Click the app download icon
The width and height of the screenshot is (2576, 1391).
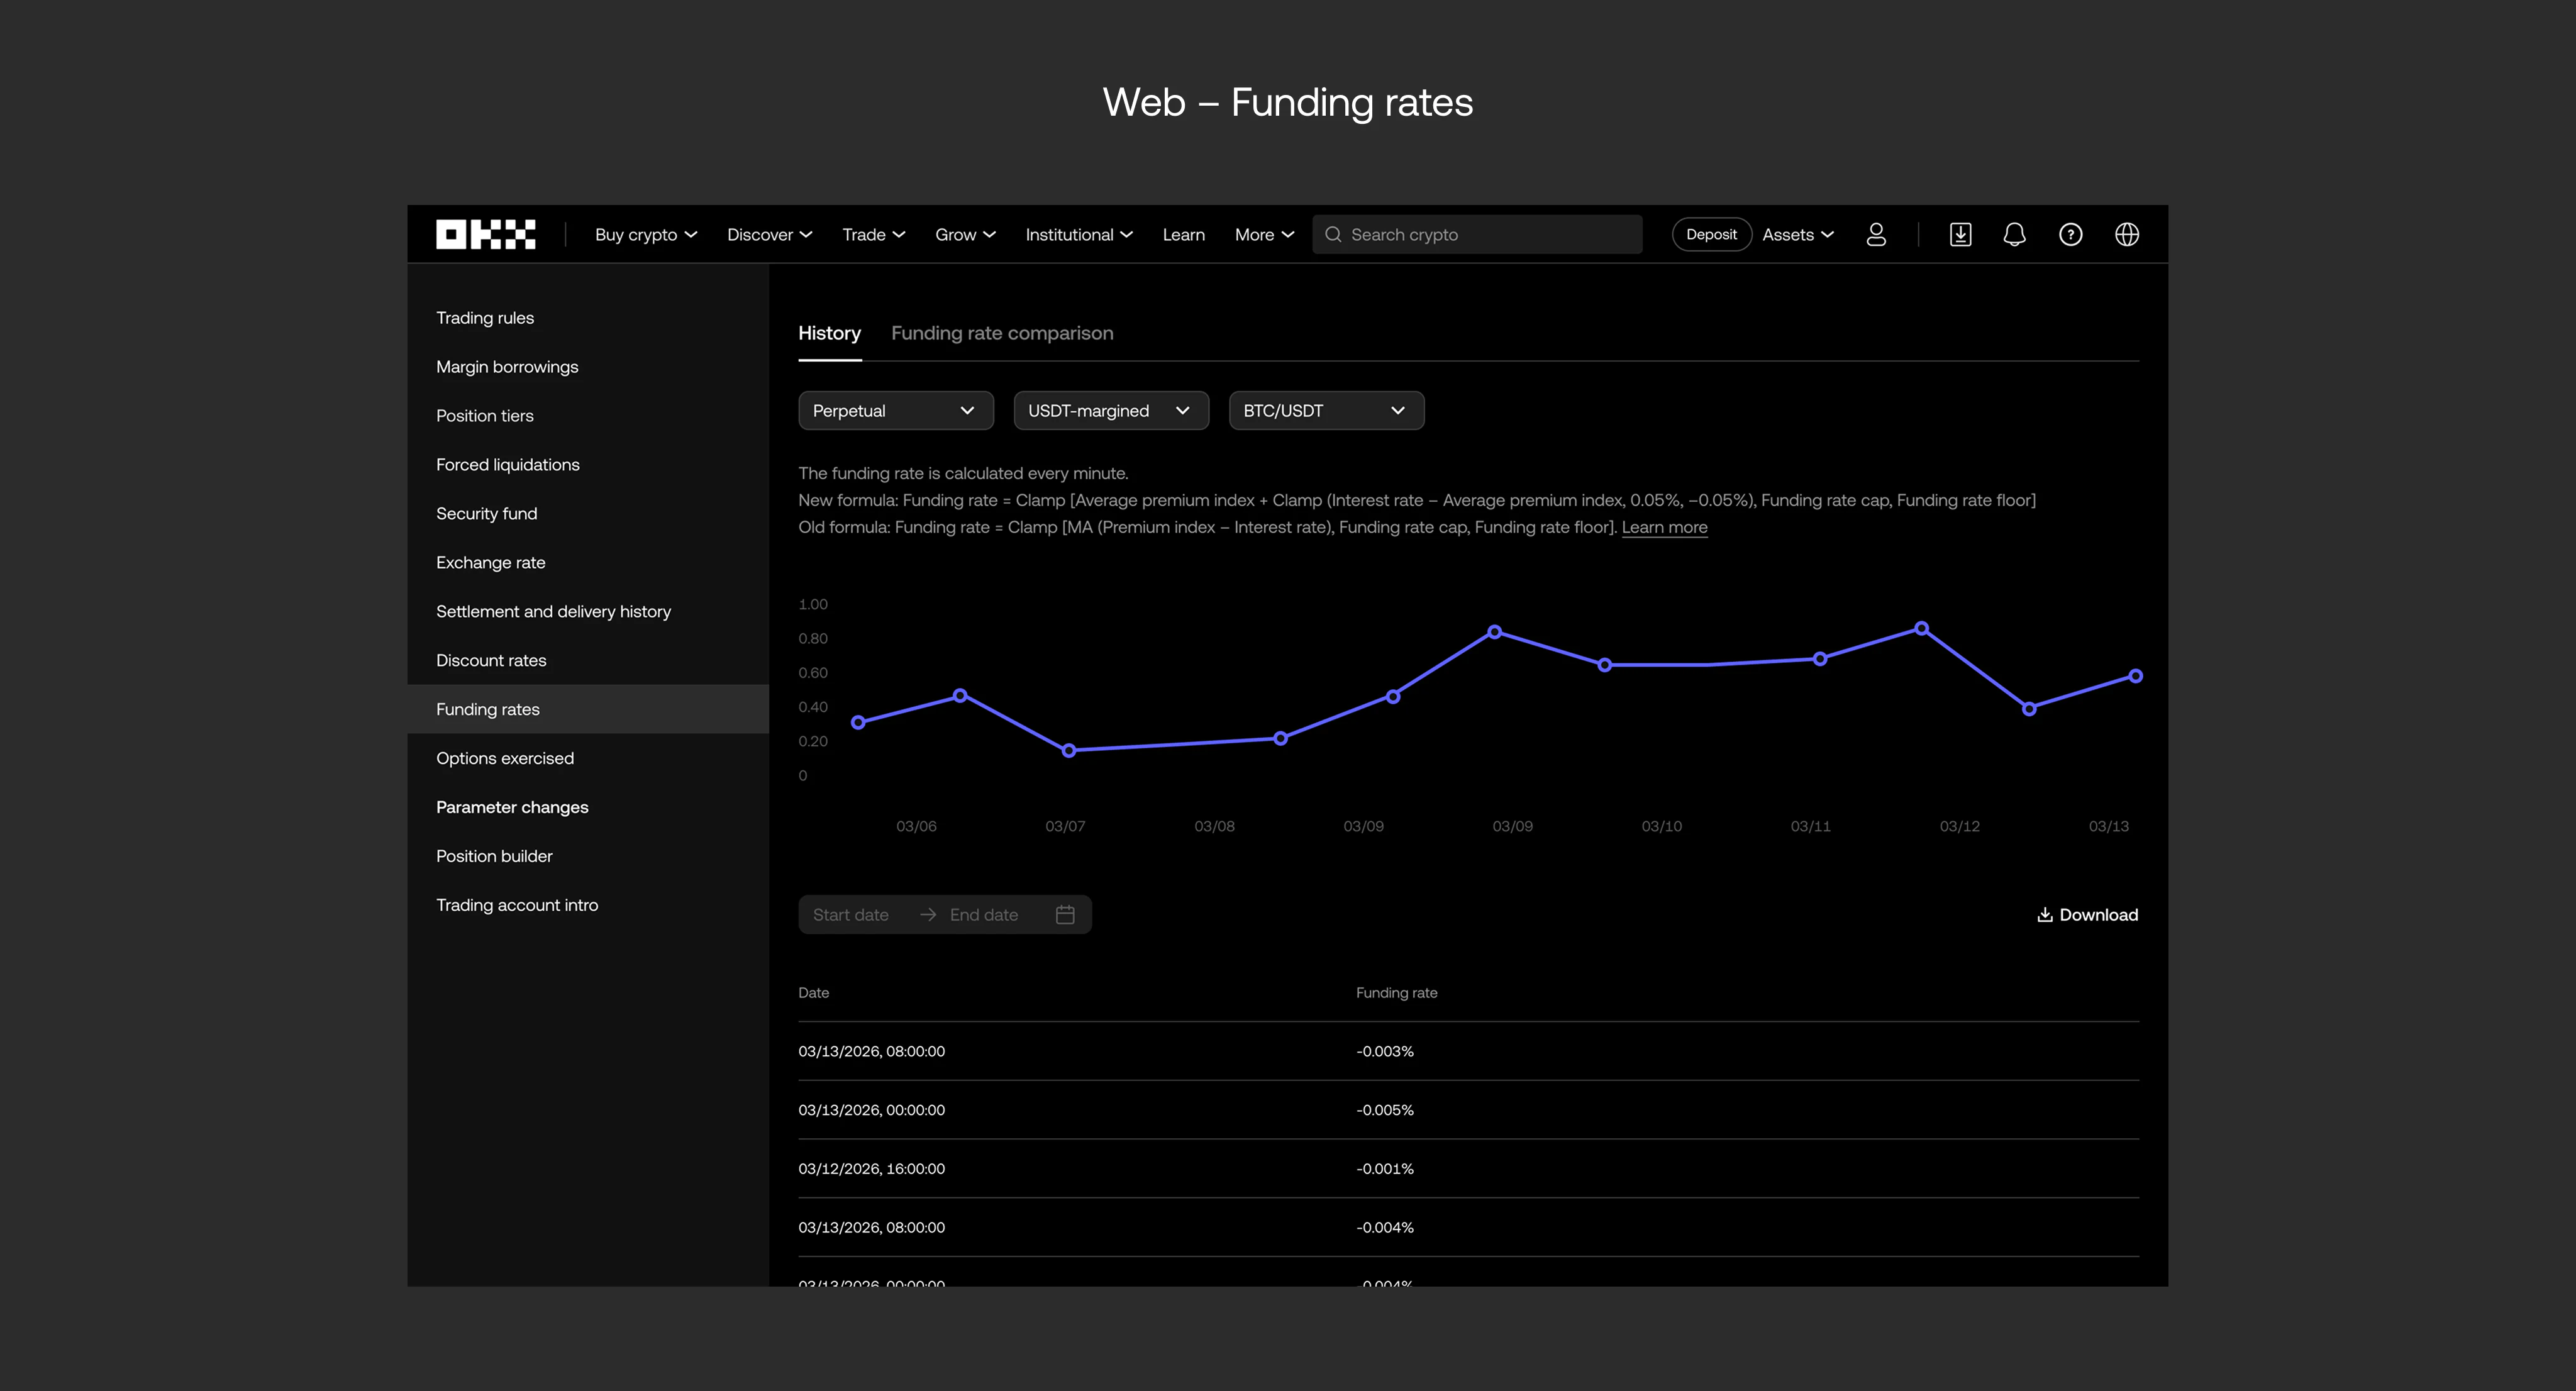coord(1960,234)
